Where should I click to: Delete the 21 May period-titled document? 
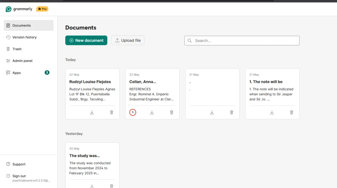pos(232,112)
